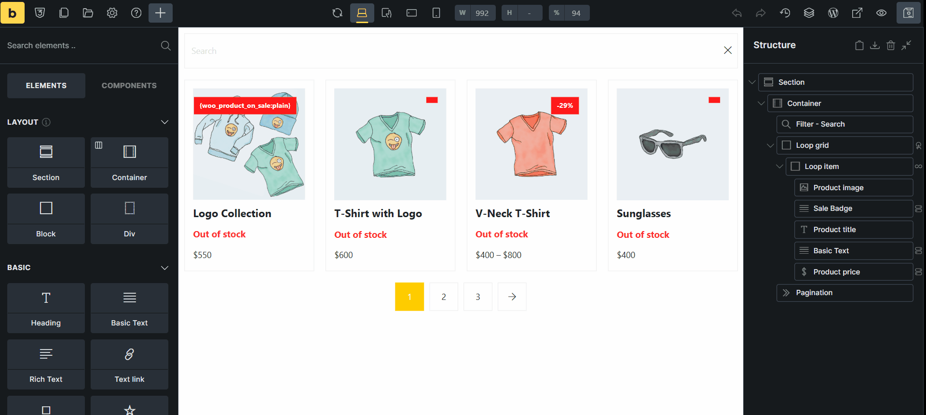The width and height of the screenshot is (926, 415).
Task: Add a Heading element
Action: (46, 308)
